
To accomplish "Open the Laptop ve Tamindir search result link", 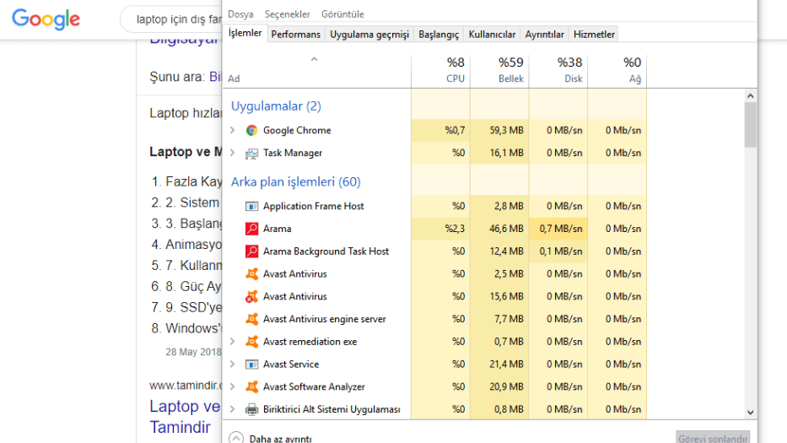I will coord(185,416).
